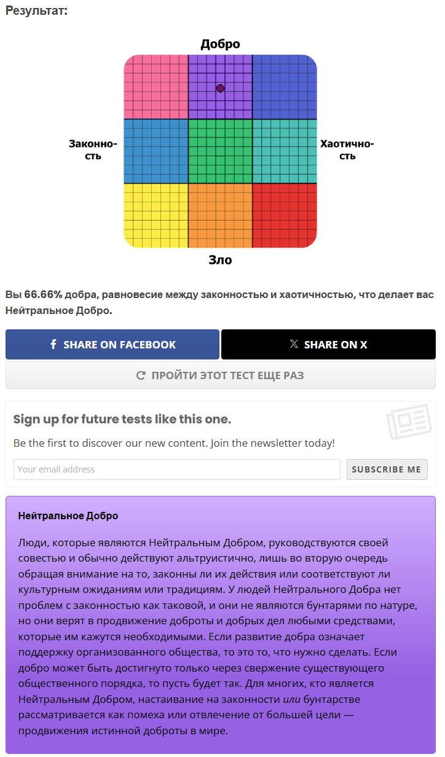Screen dimensions: 445x757
Task: Select the yellow bottom-left chart square
Action: pyautogui.click(x=156, y=215)
